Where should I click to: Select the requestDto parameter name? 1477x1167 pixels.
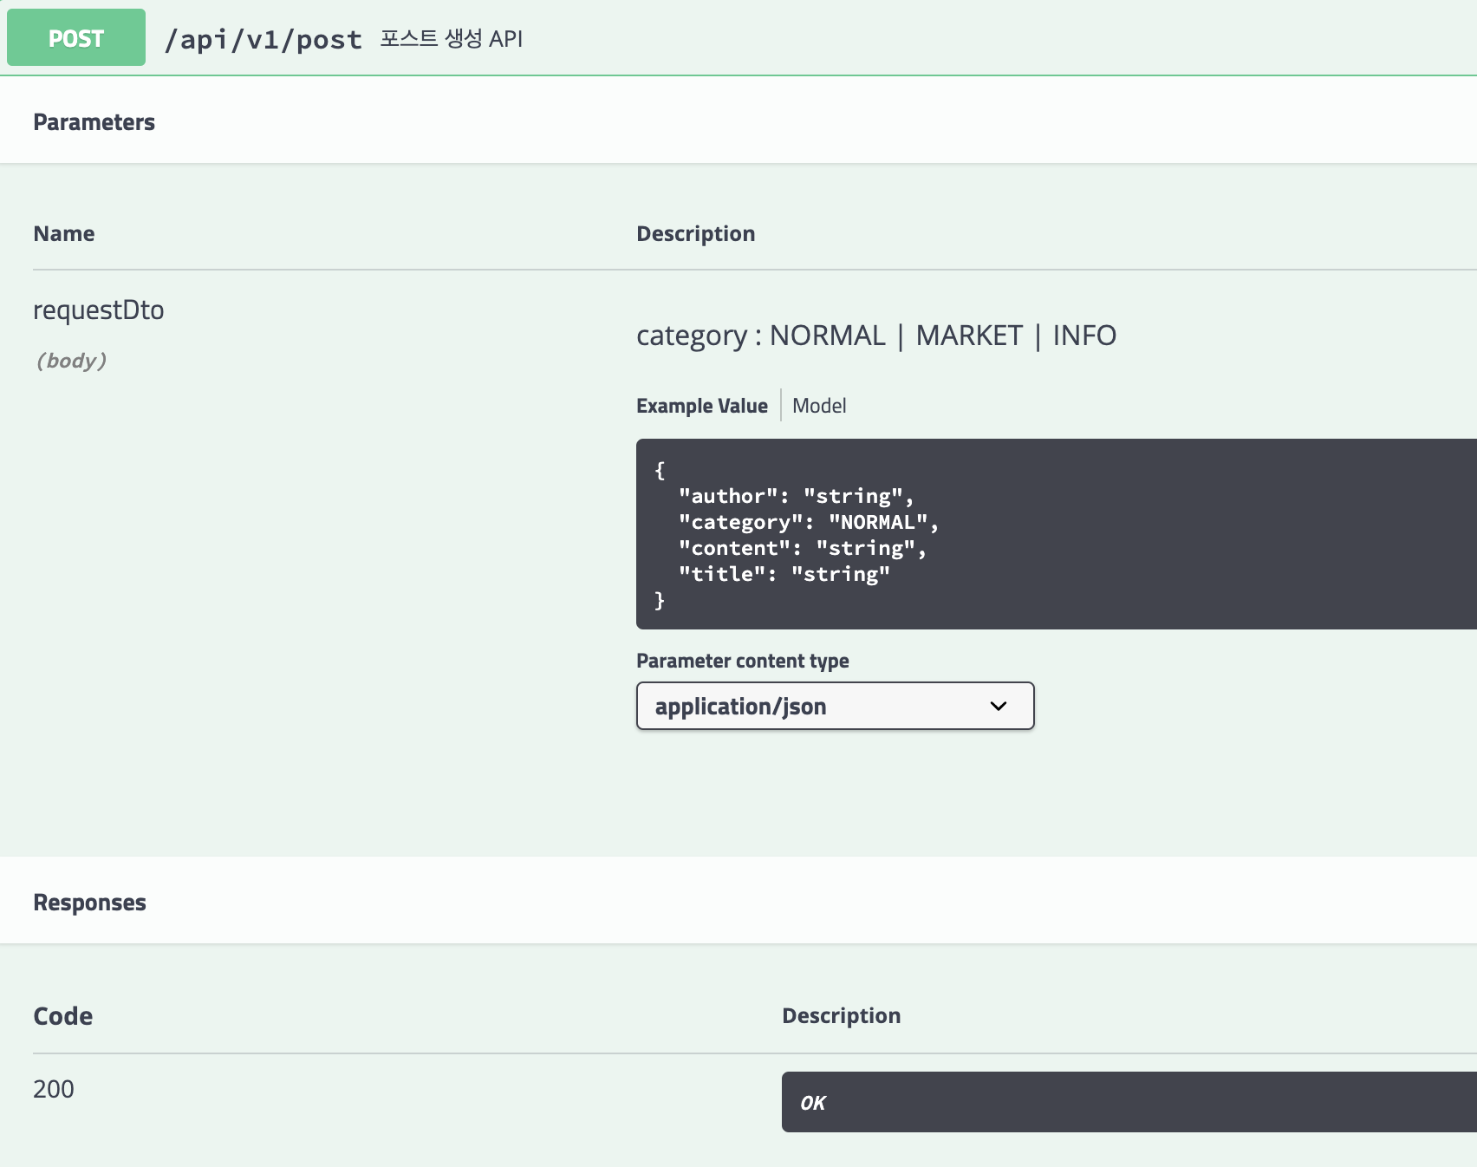pyautogui.click(x=99, y=310)
